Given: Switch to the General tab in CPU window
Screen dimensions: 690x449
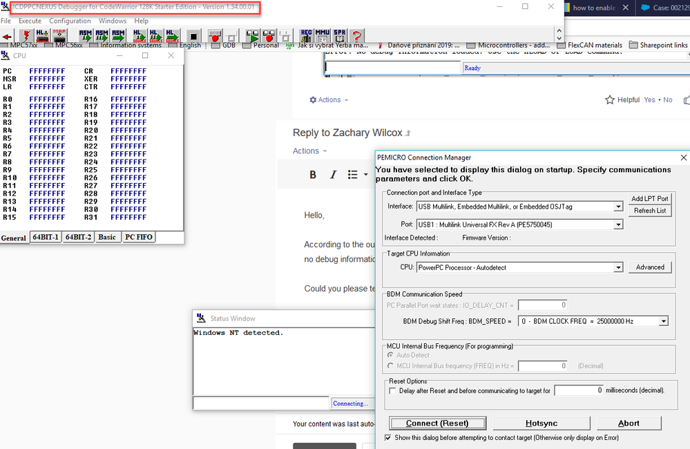Looking at the screenshot, I should [x=14, y=238].
